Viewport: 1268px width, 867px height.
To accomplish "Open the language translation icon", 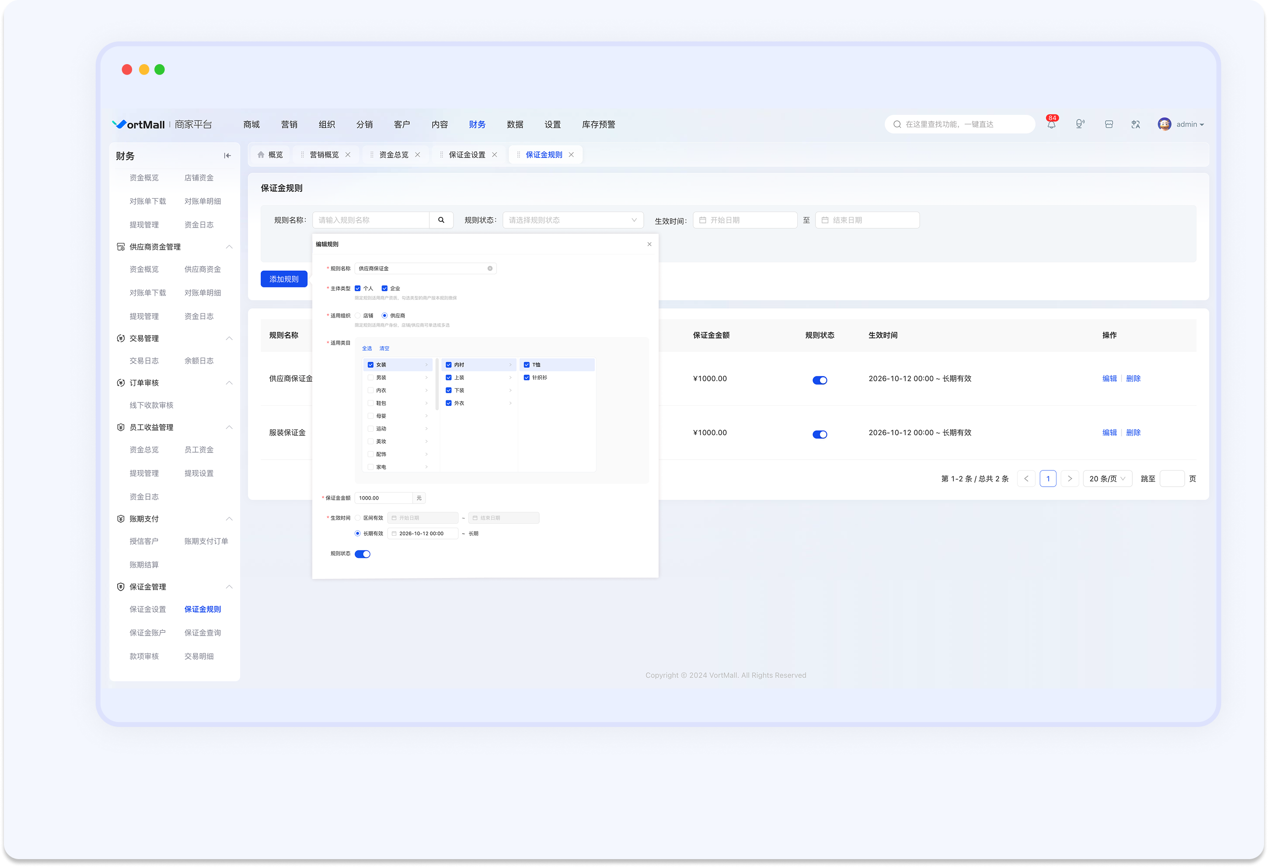I will click(x=1136, y=124).
